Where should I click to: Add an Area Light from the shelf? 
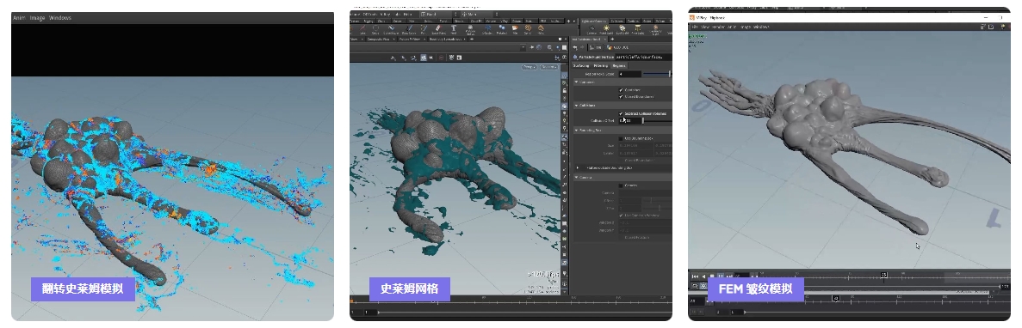pyautogui.click(x=637, y=29)
